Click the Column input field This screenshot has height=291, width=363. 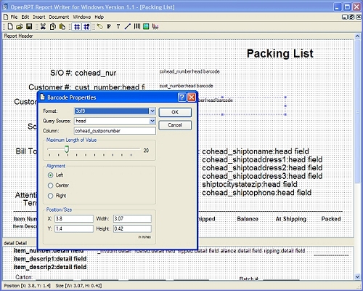[x=115, y=131]
